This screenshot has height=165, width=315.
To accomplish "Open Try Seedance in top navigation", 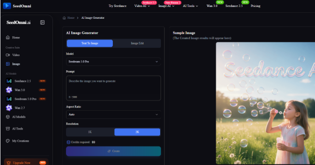I will coord(118,6).
